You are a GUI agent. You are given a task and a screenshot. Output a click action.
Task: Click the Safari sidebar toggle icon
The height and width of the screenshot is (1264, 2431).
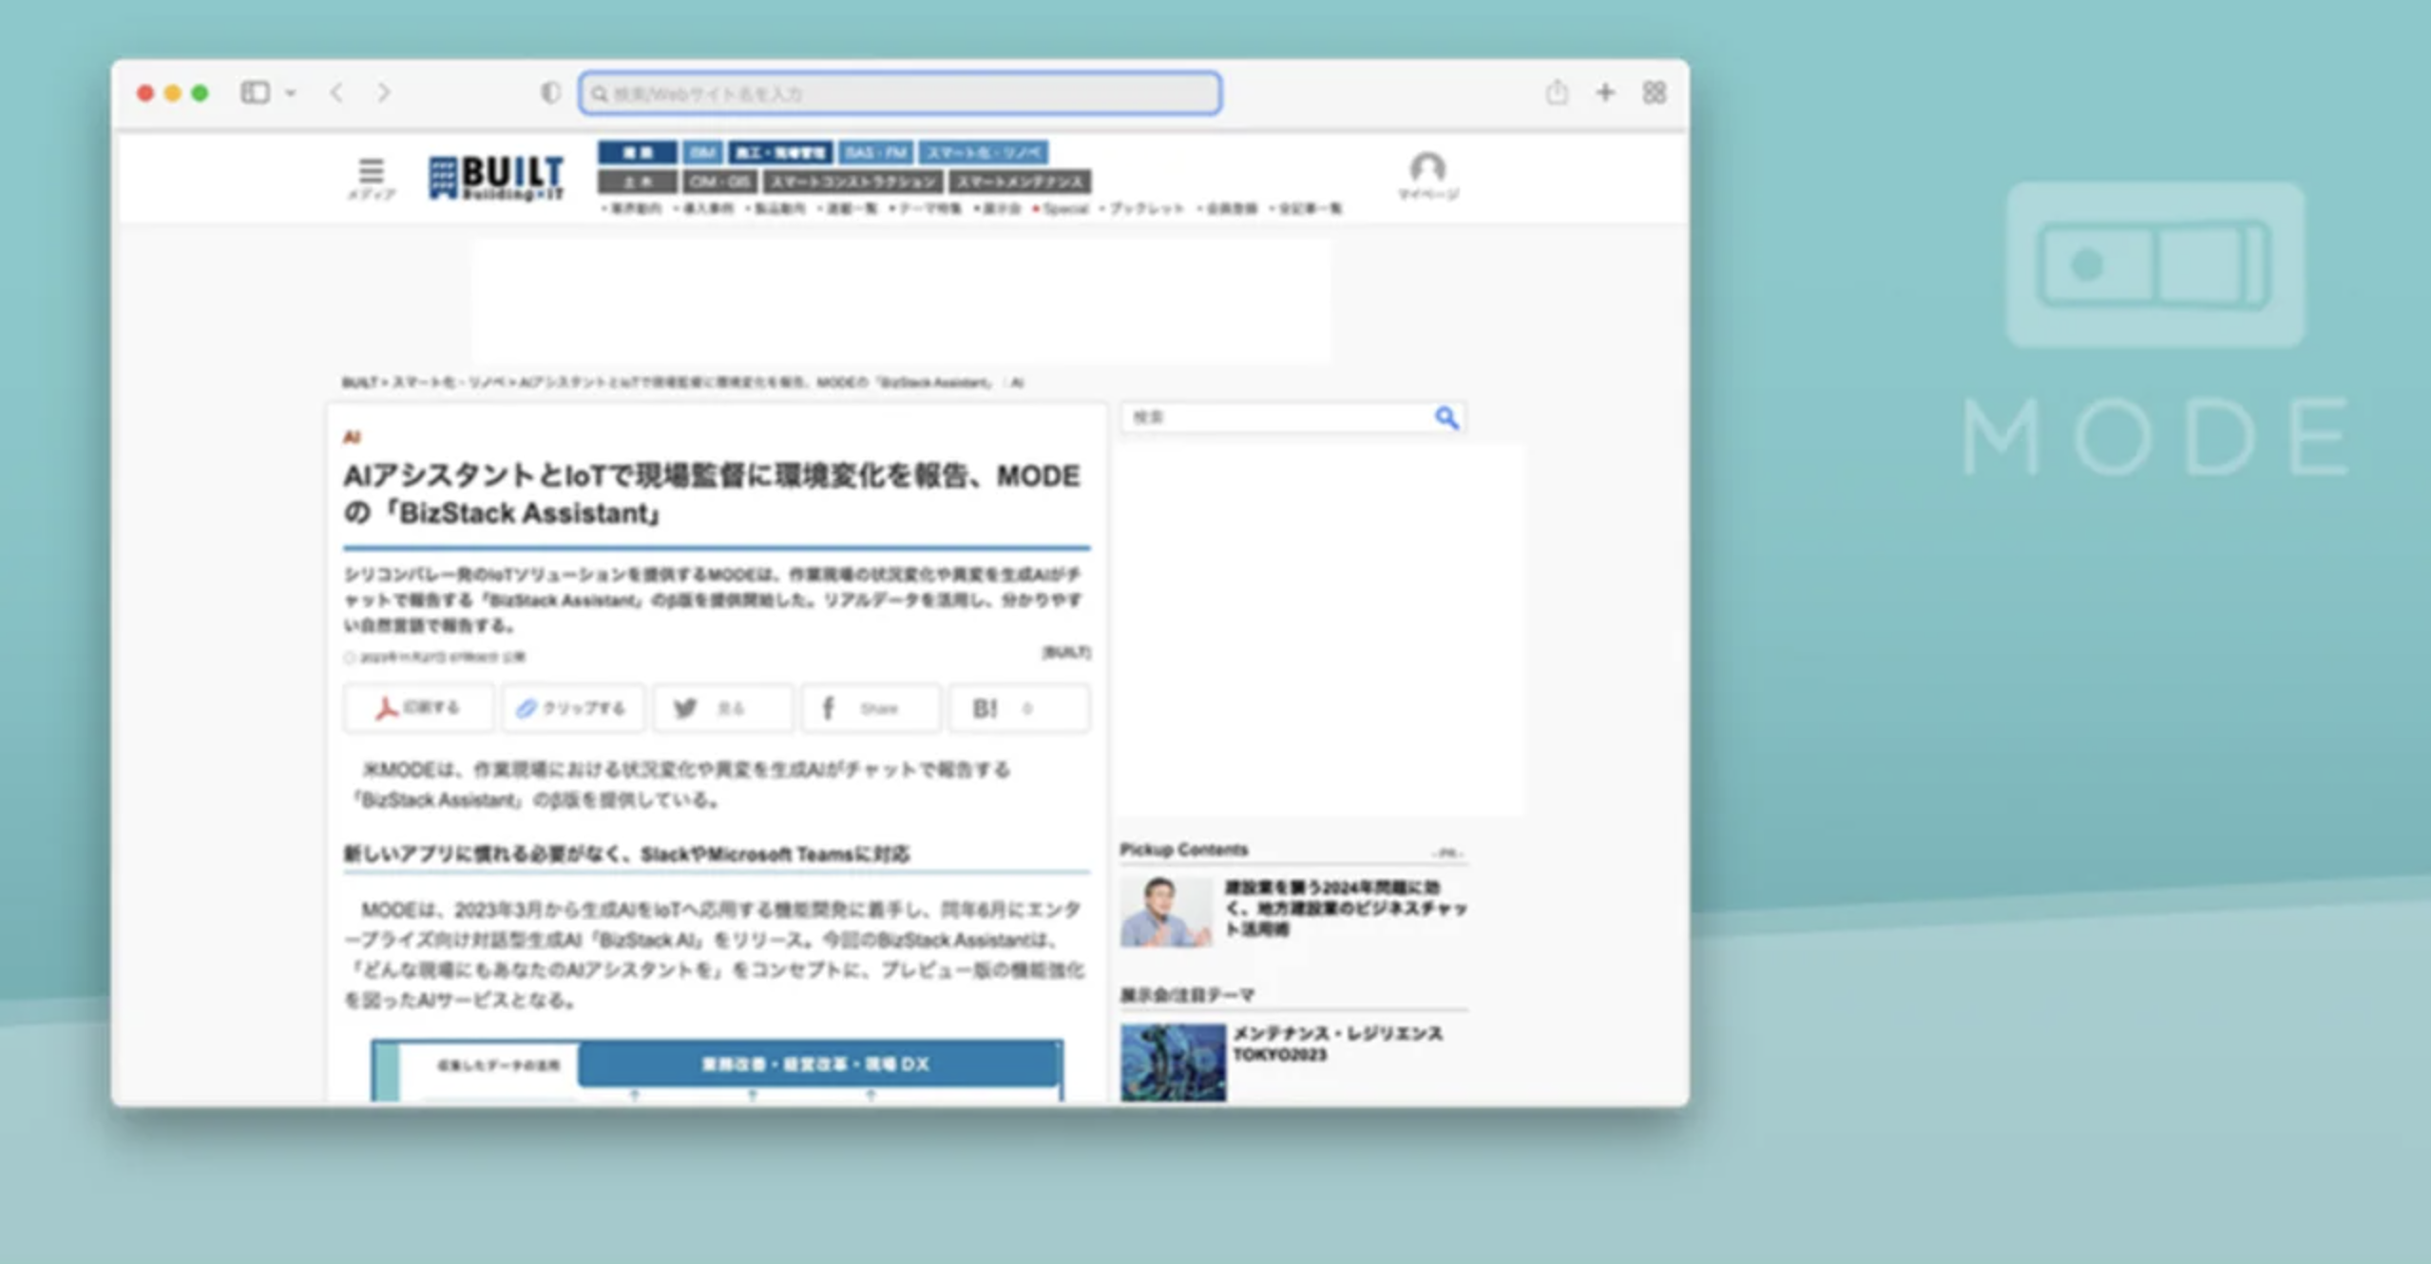(255, 92)
